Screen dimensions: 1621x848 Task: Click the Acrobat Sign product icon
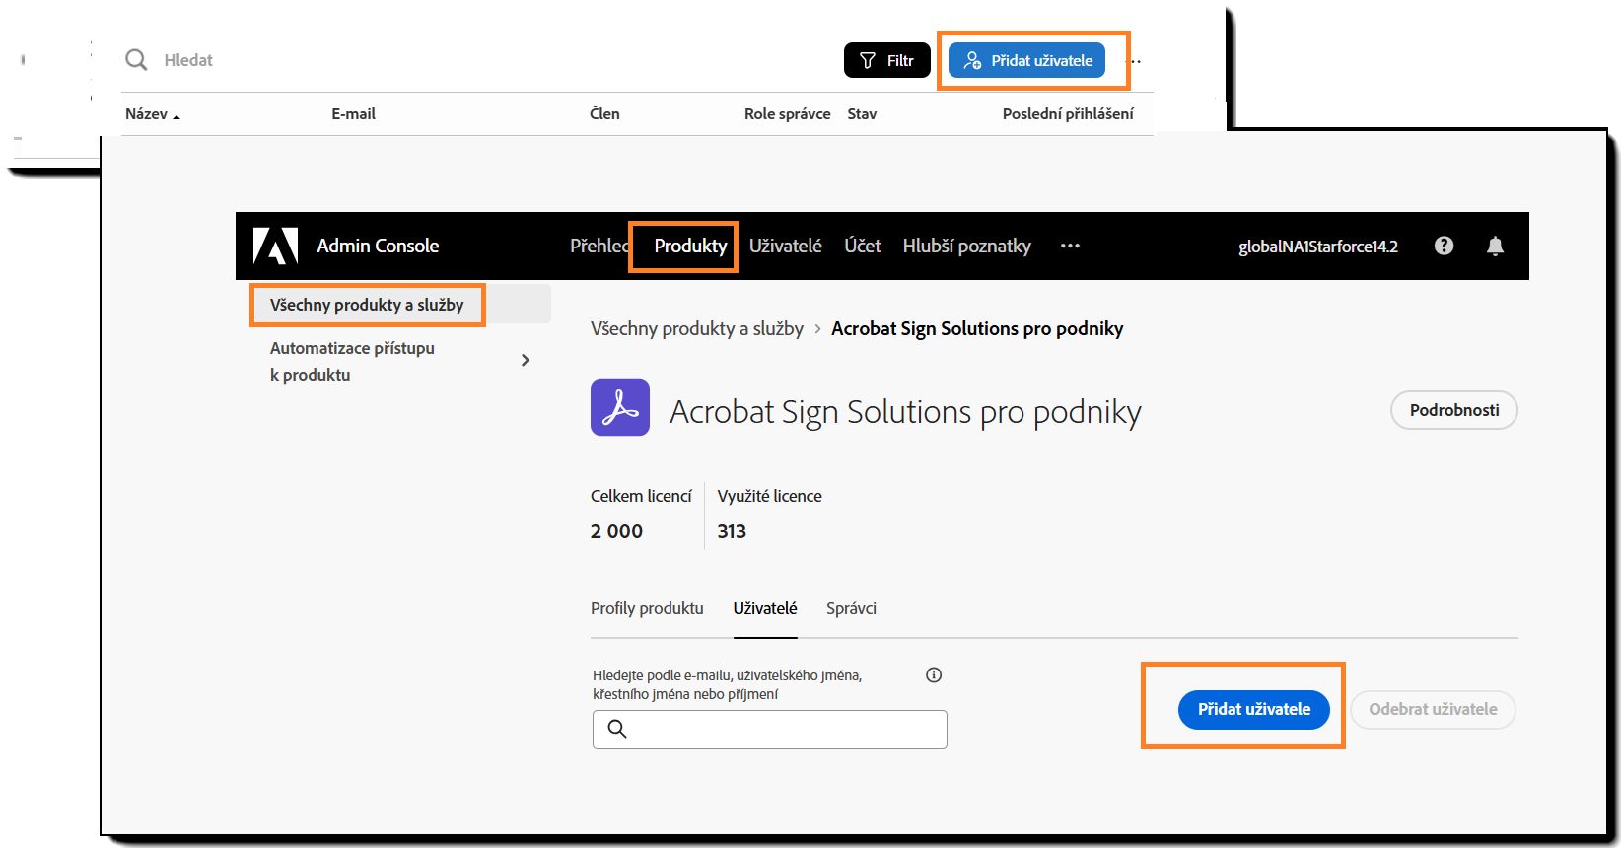click(x=620, y=407)
